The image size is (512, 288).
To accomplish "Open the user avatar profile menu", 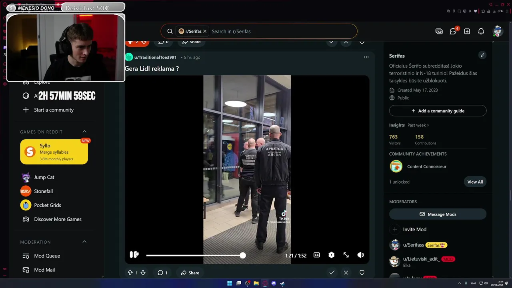I will coord(498,31).
